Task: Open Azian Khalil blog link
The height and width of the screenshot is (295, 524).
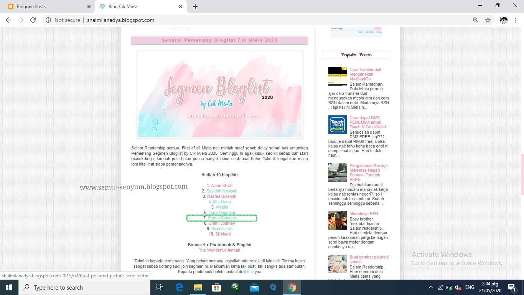Action: tap(222, 186)
